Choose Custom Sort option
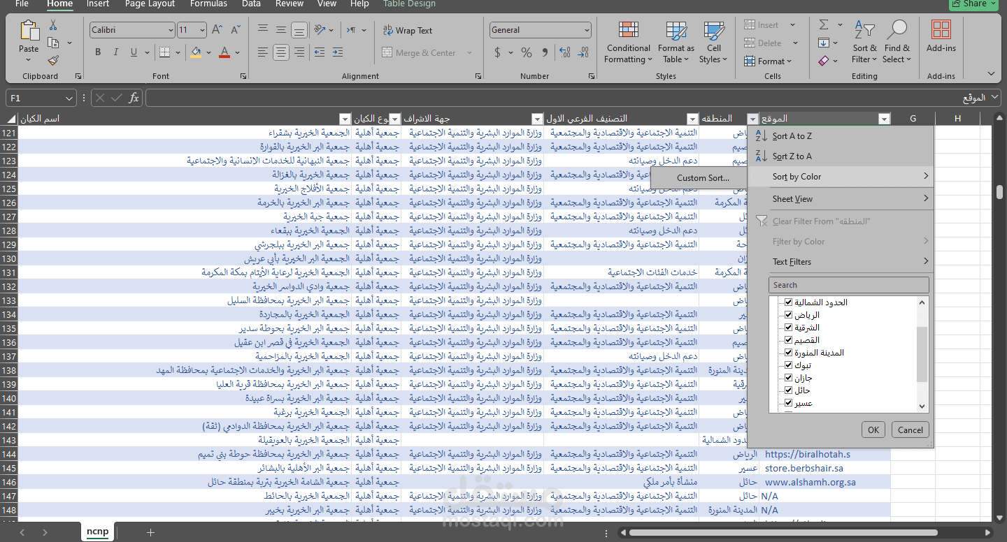This screenshot has width=1007, height=542. 702,178
